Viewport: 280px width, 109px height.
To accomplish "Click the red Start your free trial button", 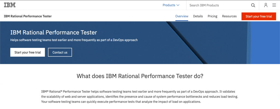I will point(259,16).
